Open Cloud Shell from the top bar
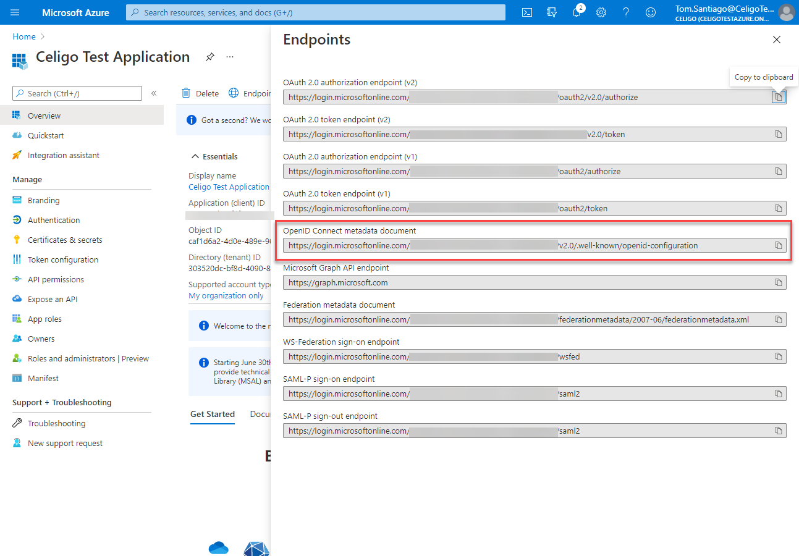This screenshot has width=799, height=556. 527,12
